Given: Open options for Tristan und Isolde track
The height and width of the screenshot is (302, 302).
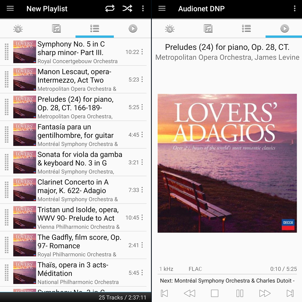Looking at the screenshot, I should coord(142,218).
